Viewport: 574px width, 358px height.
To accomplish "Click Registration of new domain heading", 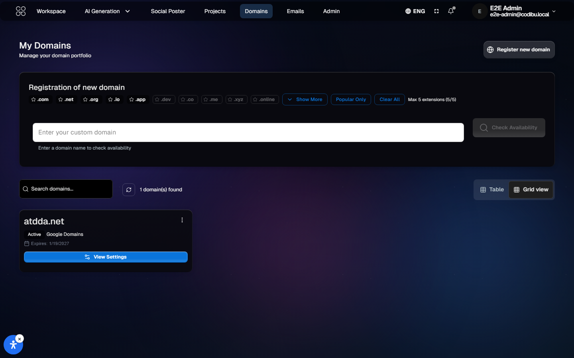I will click(77, 88).
